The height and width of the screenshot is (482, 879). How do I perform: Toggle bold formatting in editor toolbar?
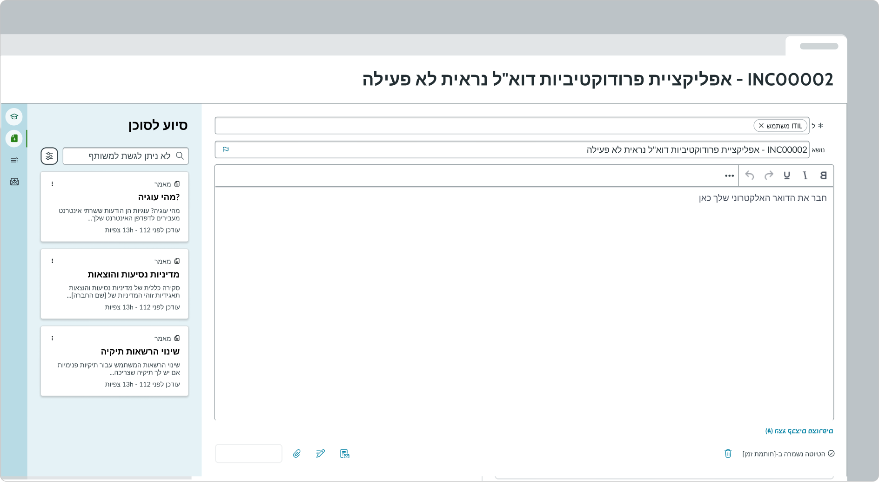pyautogui.click(x=823, y=176)
